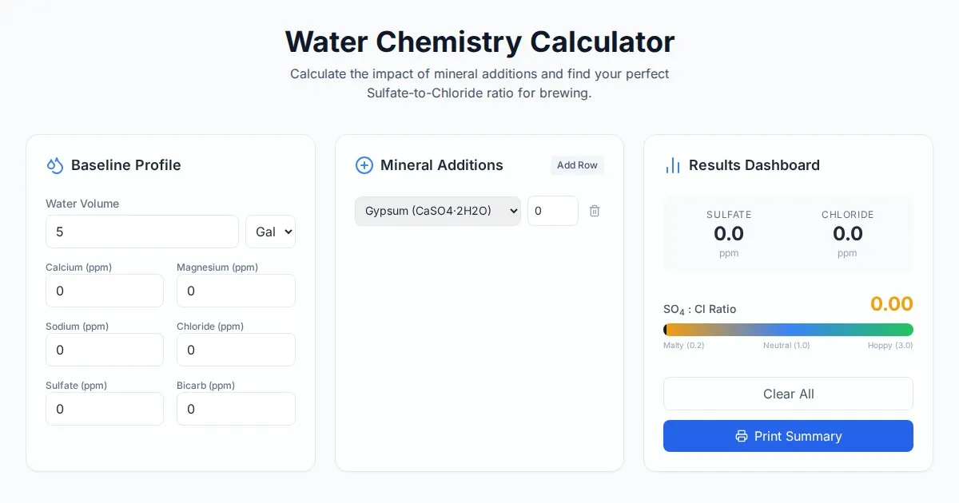
Task: Click into the Sodium (ppm) field
Action: pyautogui.click(x=105, y=350)
